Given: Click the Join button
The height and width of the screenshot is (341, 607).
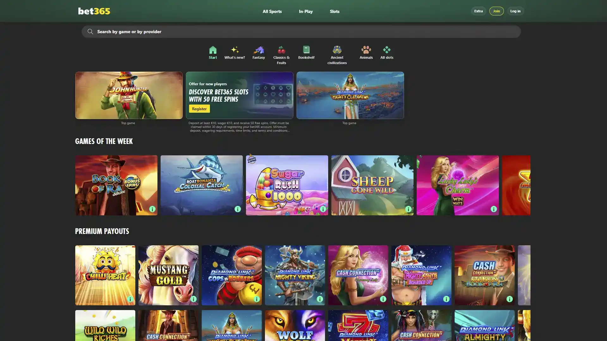Looking at the screenshot, I should pyautogui.click(x=496, y=11).
